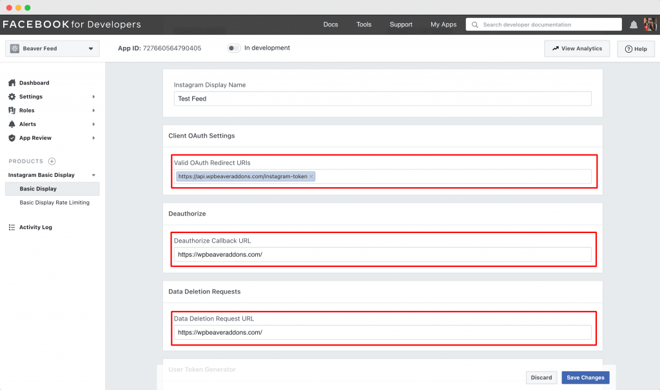The height and width of the screenshot is (390, 660).
Task: Click the Settings gear icon
Action: coord(12,97)
